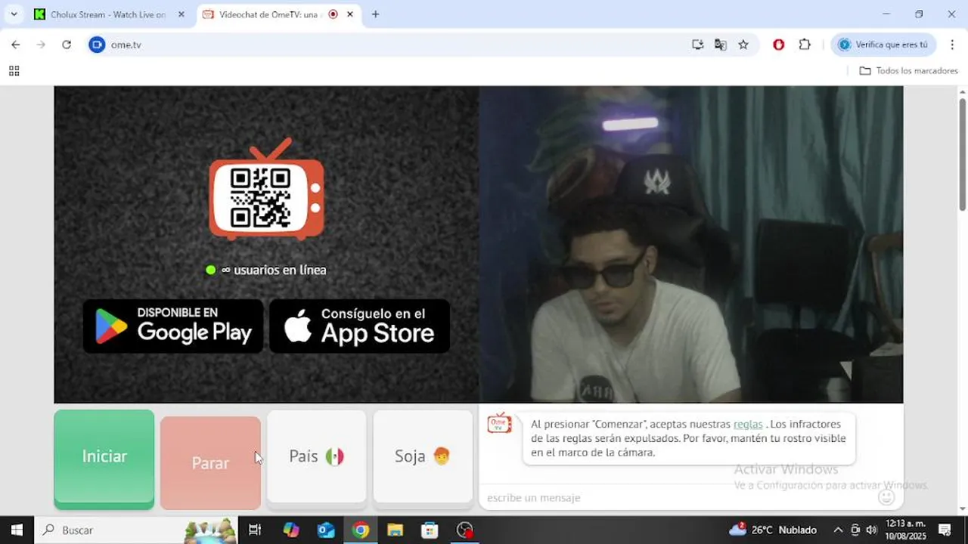This screenshot has width=968, height=544.
Task: Click the media recording indicator on OmeTV tab
Action: (x=334, y=14)
